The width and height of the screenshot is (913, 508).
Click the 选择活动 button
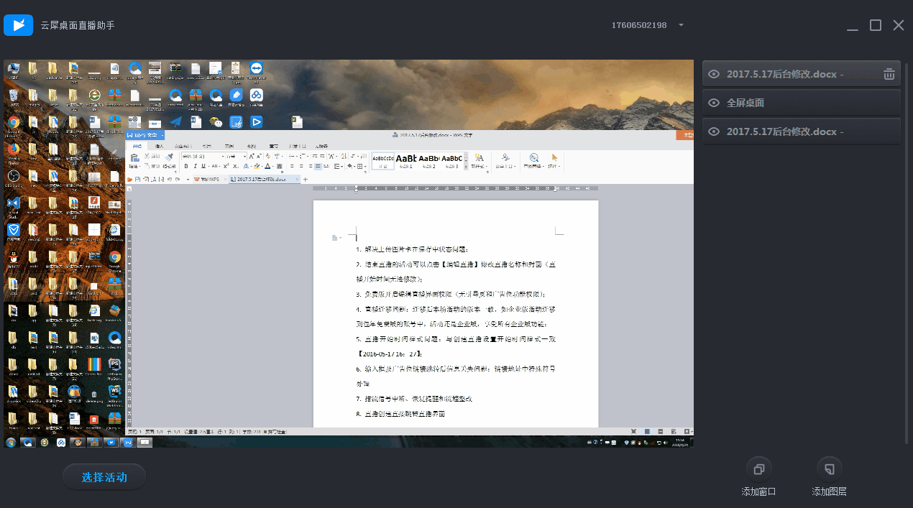click(104, 476)
